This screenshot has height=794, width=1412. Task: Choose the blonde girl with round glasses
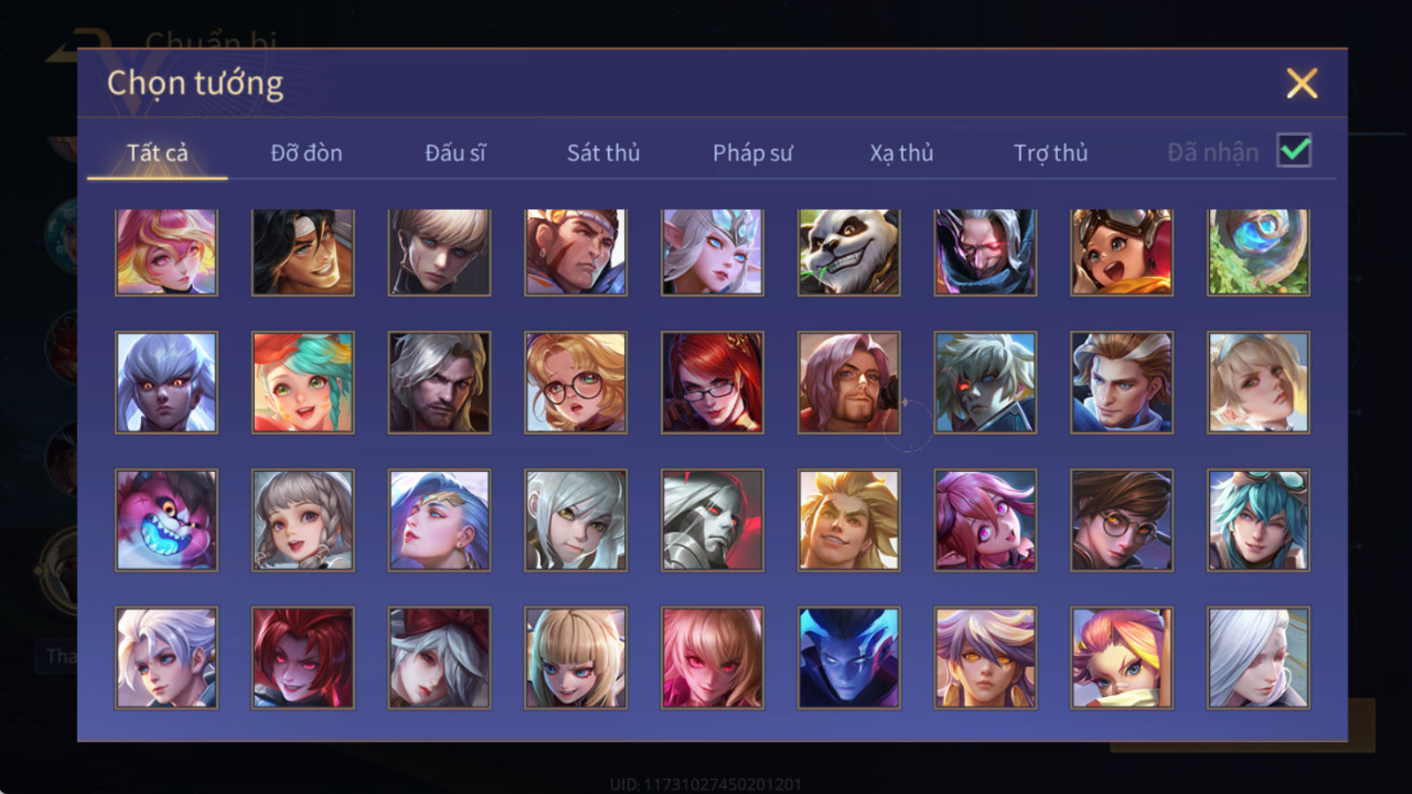[575, 382]
